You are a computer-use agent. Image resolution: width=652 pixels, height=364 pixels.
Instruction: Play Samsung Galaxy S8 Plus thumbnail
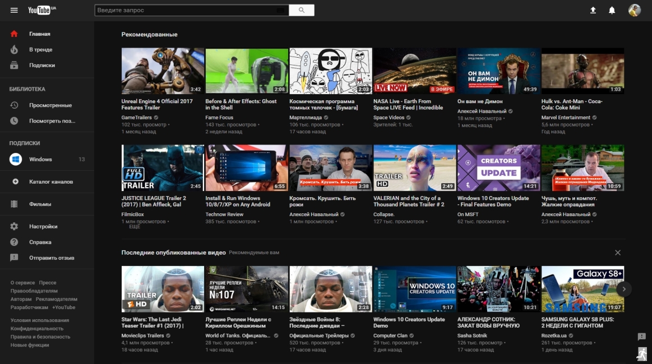click(x=582, y=289)
